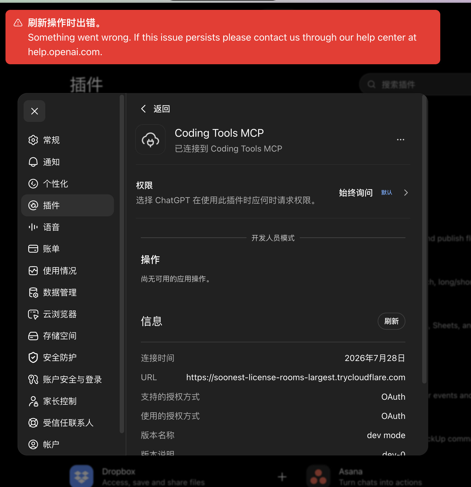Click the shield icon beside 安全防护
This screenshot has width=471, height=487.
[x=33, y=357]
